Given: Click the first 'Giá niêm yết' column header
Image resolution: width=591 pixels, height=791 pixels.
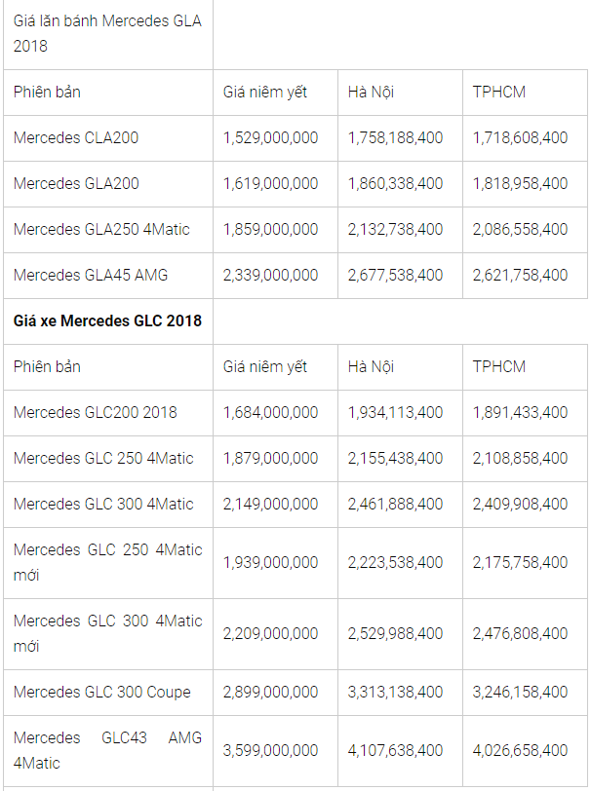Looking at the screenshot, I should pos(264,93).
